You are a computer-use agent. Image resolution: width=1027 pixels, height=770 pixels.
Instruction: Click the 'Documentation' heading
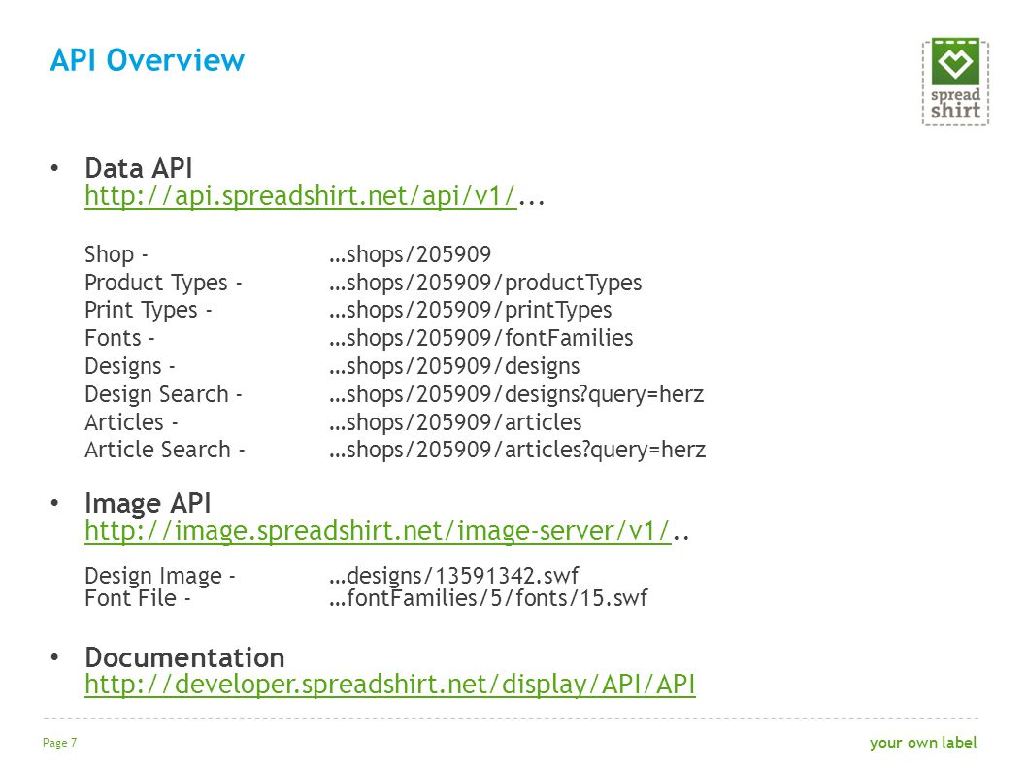click(x=184, y=657)
